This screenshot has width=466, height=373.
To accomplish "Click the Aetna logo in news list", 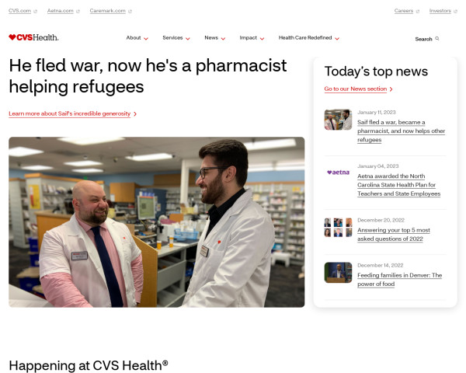I will (338, 173).
